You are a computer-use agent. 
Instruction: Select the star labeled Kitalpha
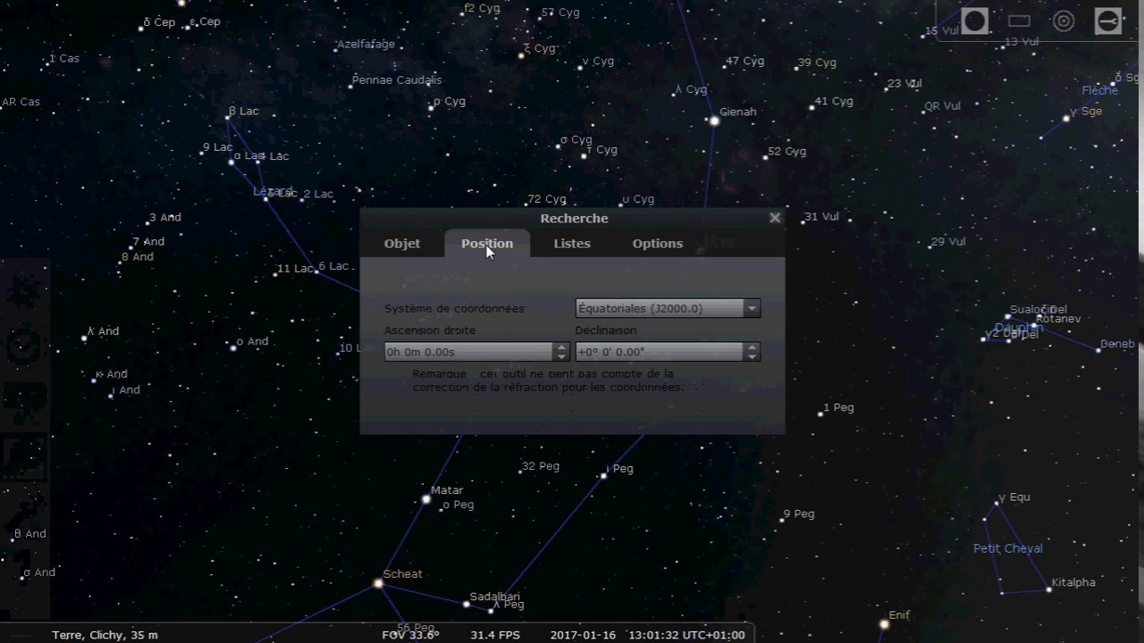pos(1049,589)
